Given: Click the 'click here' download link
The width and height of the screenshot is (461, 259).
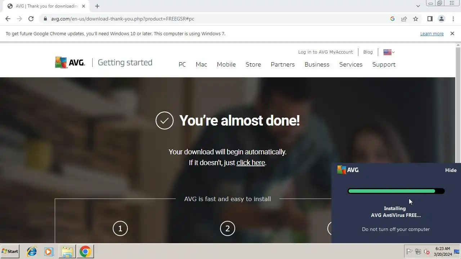Looking at the screenshot, I should [251, 163].
